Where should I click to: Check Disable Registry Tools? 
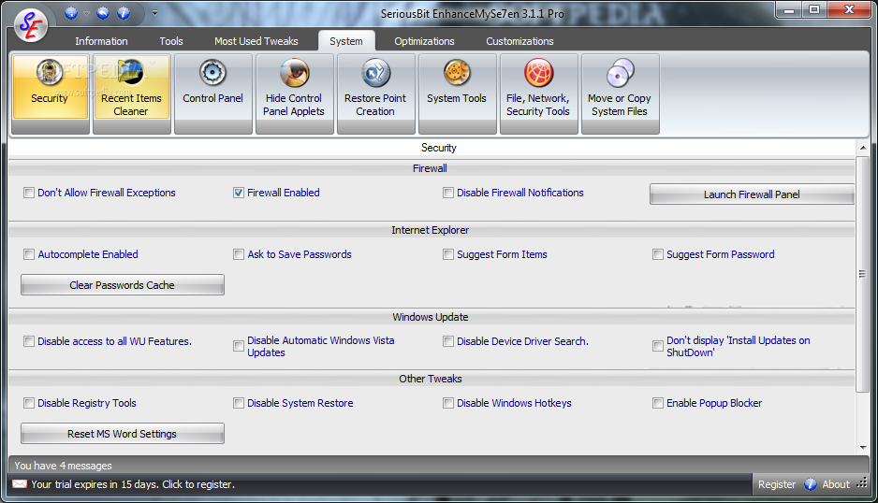coord(29,403)
